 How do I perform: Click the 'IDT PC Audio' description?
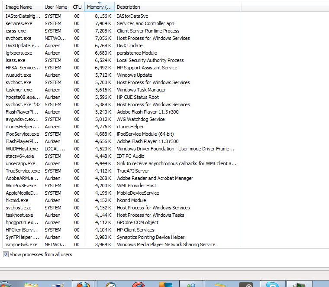point(130,156)
